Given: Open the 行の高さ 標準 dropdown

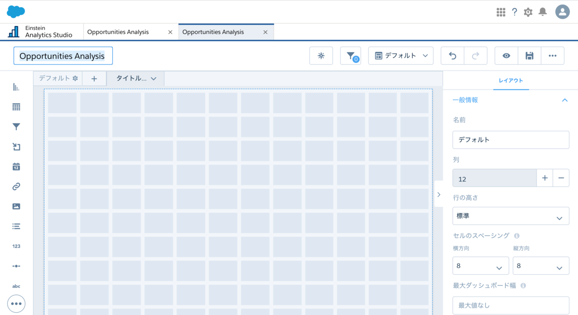Looking at the screenshot, I should tap(511, 216).
